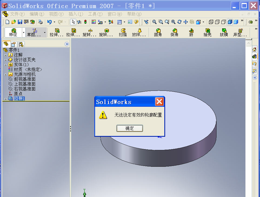Image resolution: width=260 pixels, height=197 pixels.
Task: Click the Zoom to Area magnifier
Action: click(161, 22)
